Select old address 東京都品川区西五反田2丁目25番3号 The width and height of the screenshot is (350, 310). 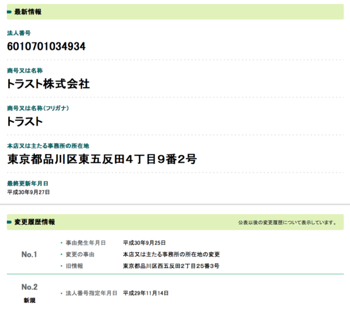point(171,266)
